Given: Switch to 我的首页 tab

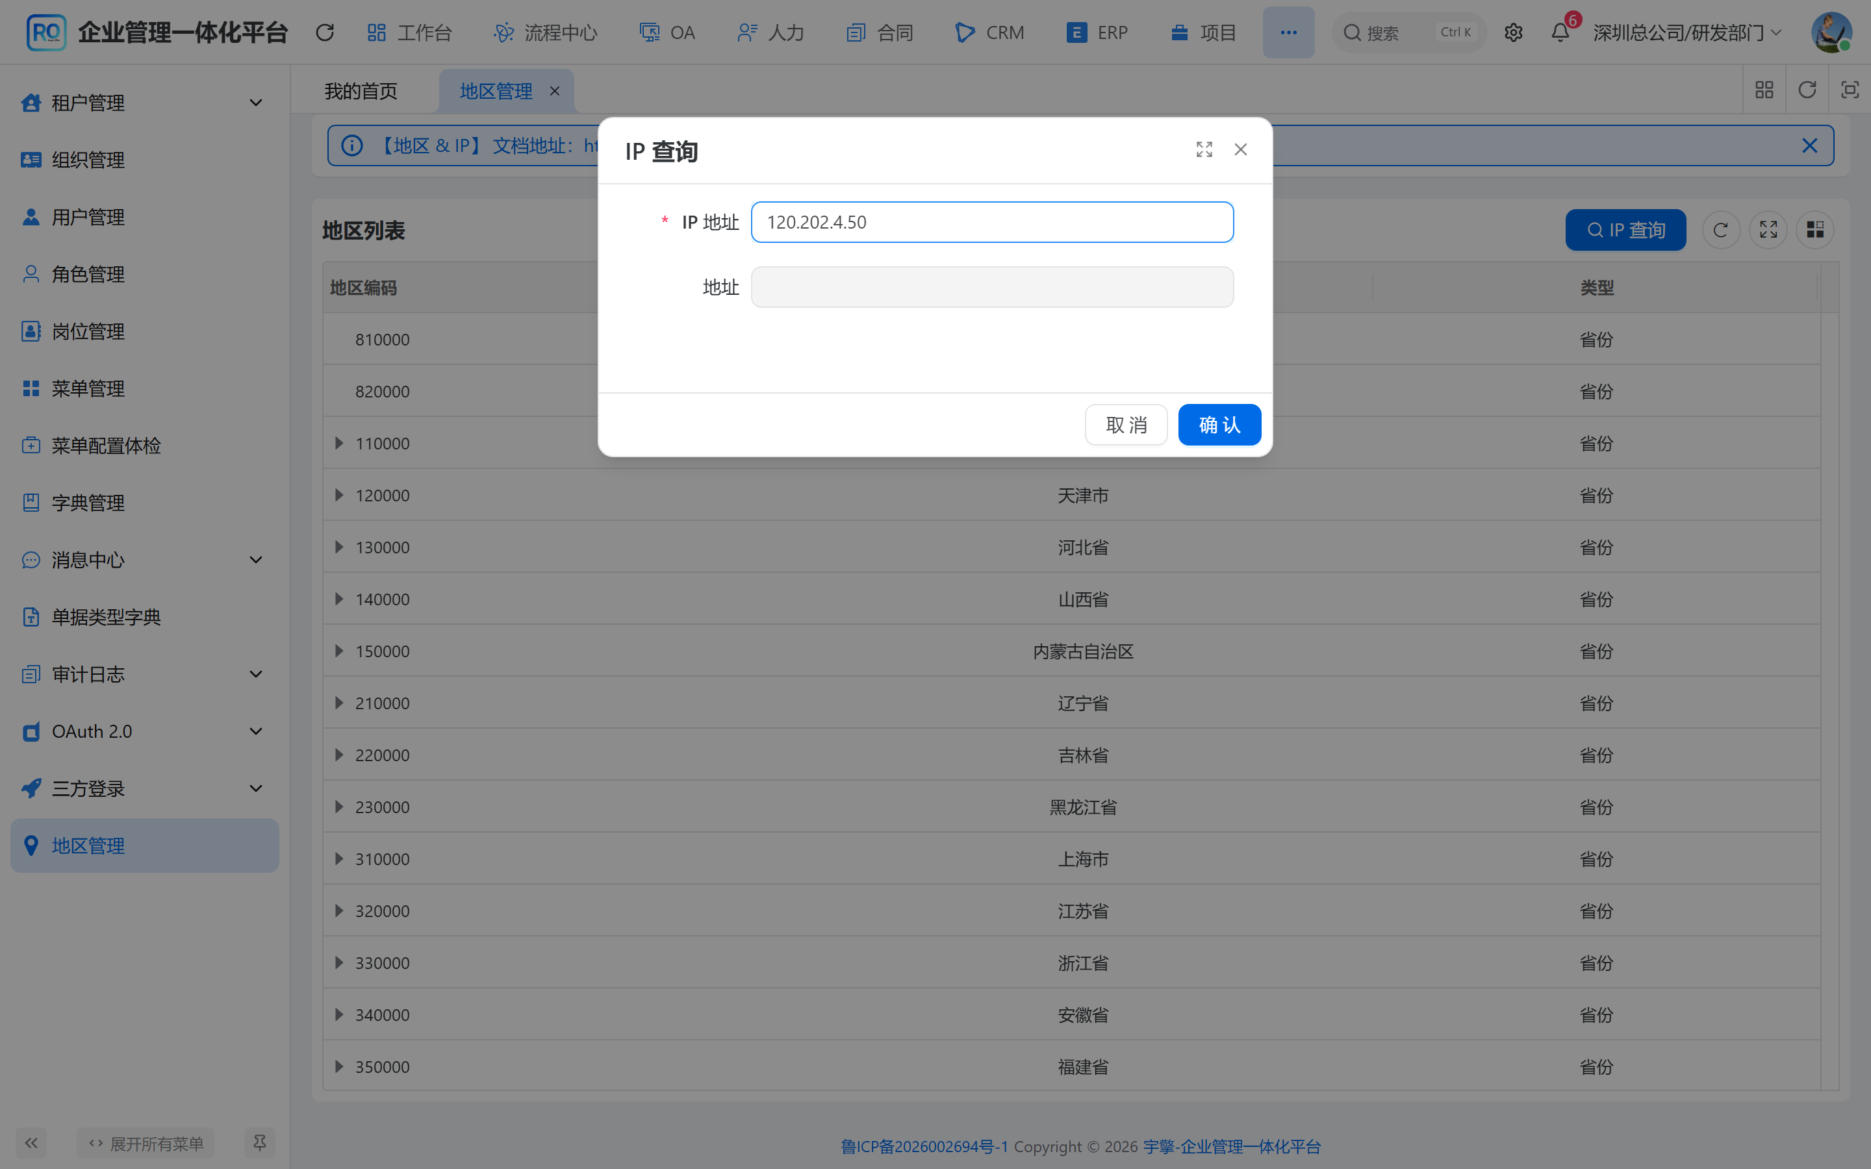Looking at the screenshot, I should coord(361,91).
